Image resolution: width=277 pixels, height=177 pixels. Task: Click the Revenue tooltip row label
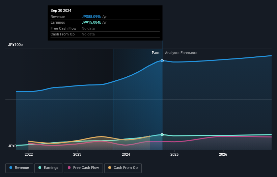click(58, 17)
